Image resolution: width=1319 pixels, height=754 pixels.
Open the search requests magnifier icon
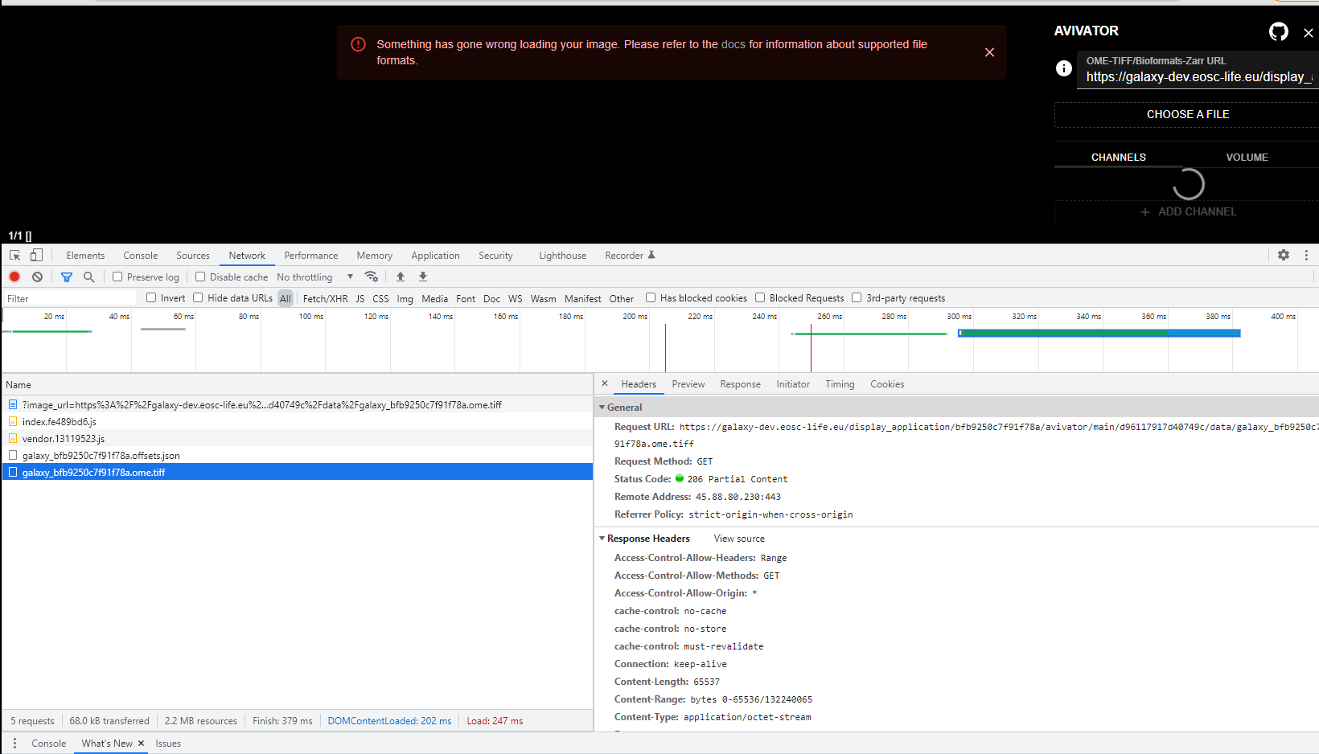tap(88, 277)
